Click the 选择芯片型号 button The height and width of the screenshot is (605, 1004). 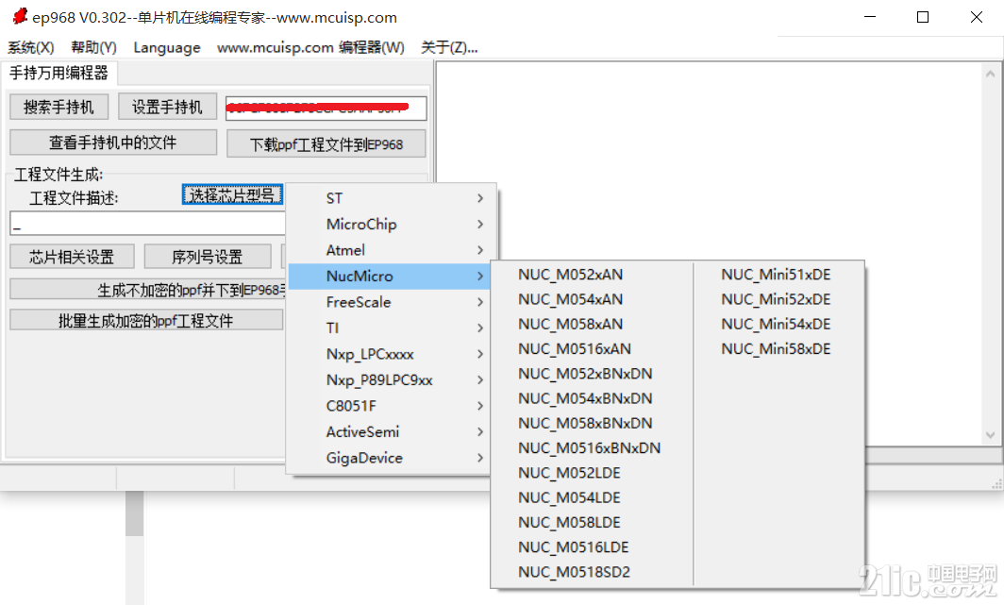click(x=232, y=194)
